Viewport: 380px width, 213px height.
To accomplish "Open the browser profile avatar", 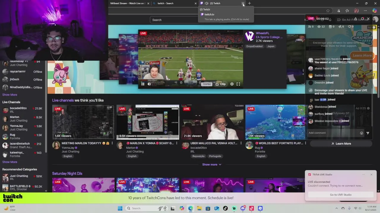I will tap(356, 11).
